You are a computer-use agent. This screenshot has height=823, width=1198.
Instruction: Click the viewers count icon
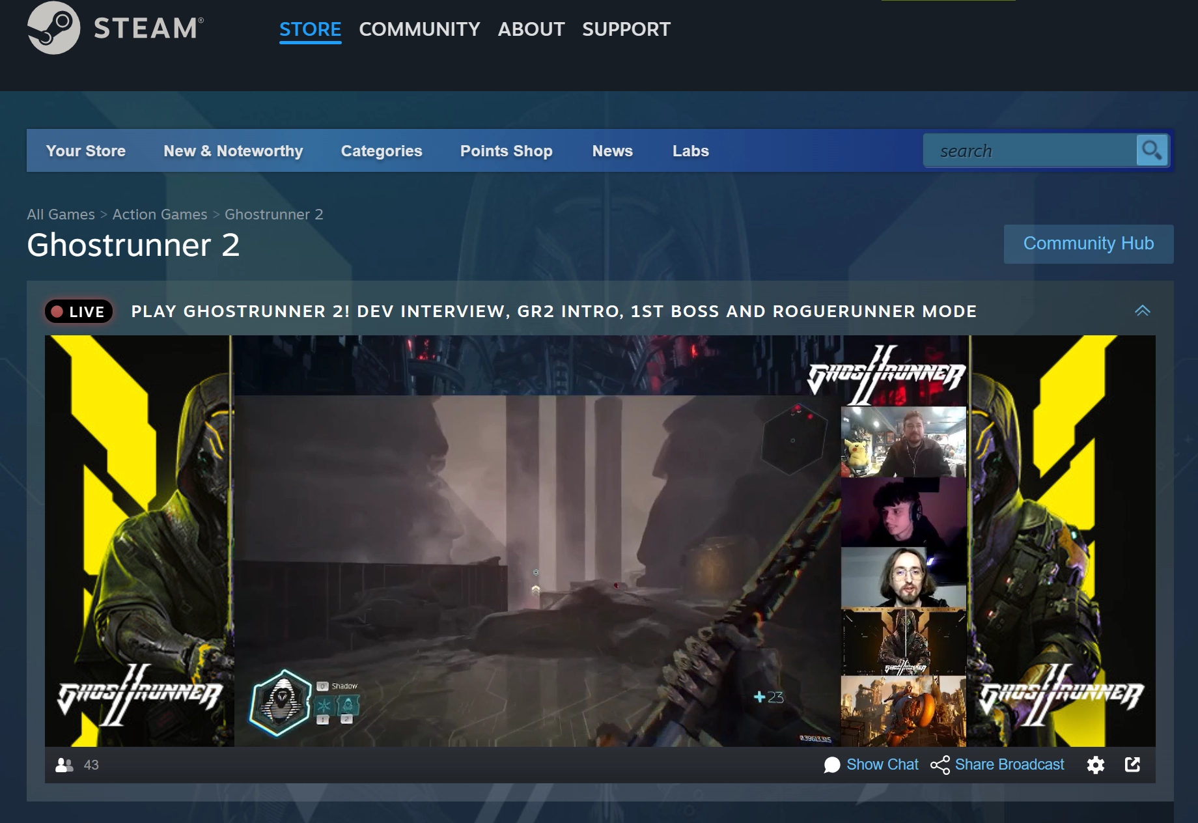[x=64, y=765]
